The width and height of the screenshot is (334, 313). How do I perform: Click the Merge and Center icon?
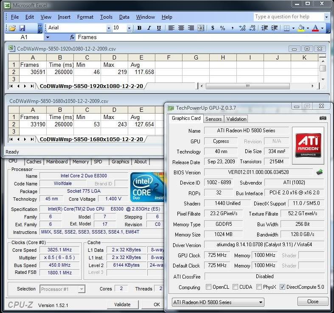(201, 28)
